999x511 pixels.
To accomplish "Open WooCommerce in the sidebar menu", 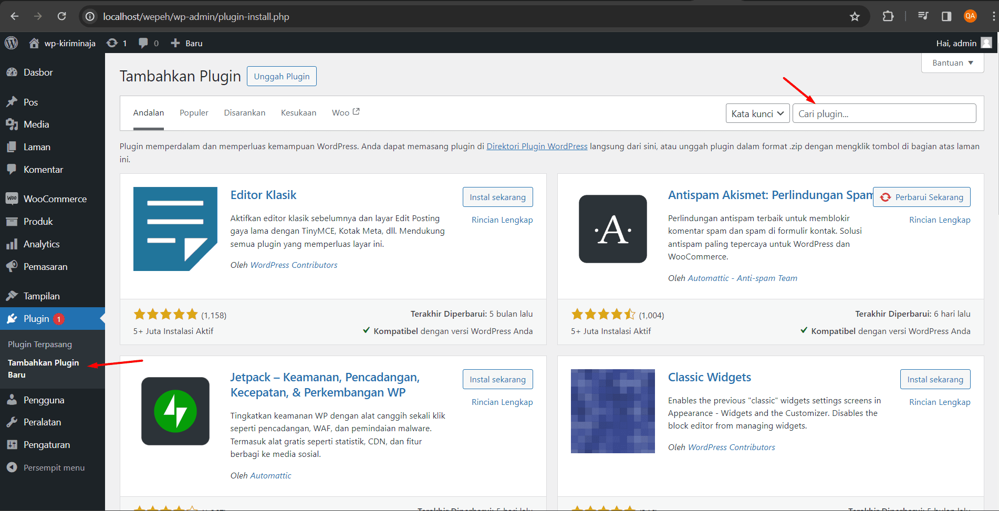I will tap(55, 199).
